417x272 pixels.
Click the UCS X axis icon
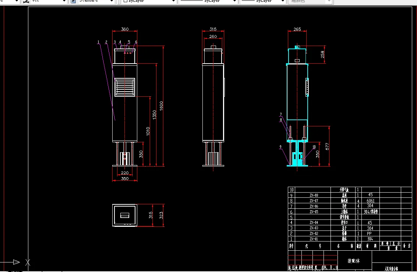click(x=28, y=262)
